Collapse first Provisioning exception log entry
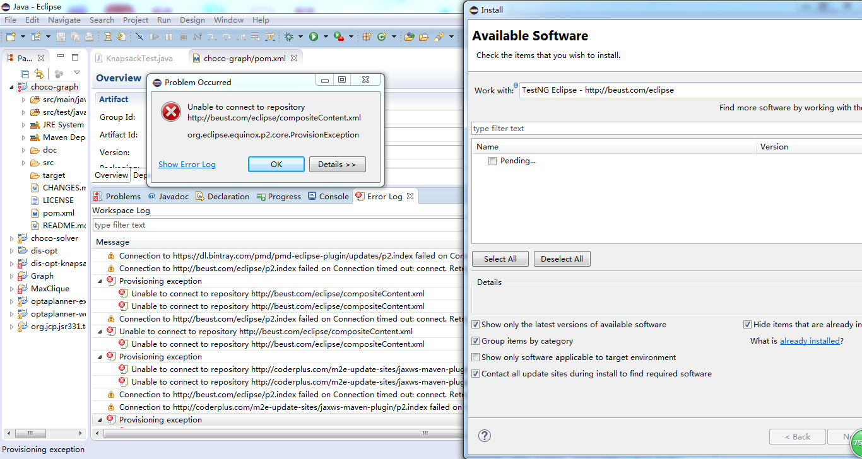The image size is (862, 459). tap(100, 281)
